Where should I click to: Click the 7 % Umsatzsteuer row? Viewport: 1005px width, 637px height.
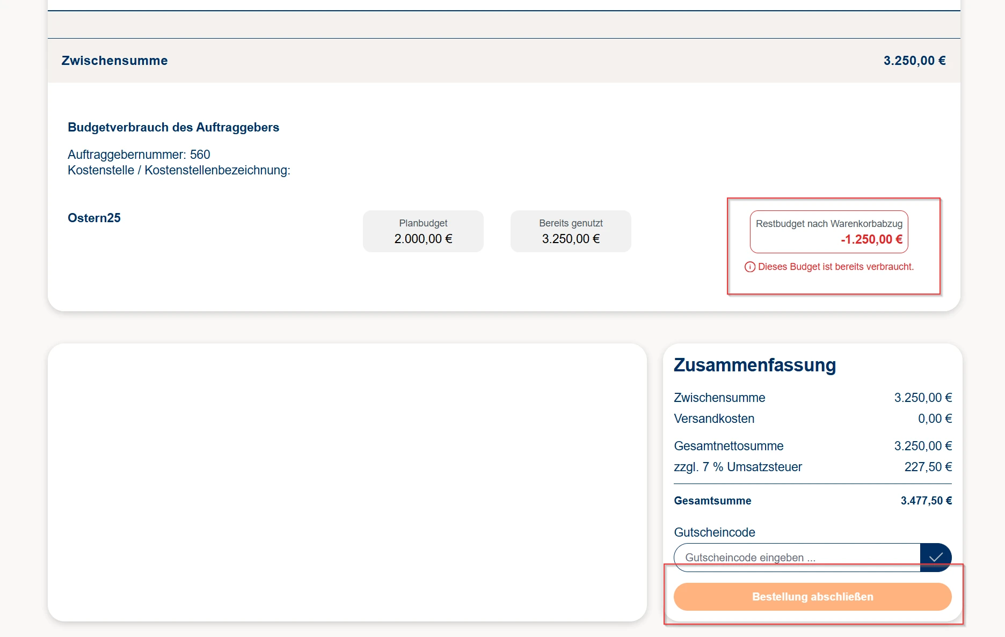[x=812, y=467]
